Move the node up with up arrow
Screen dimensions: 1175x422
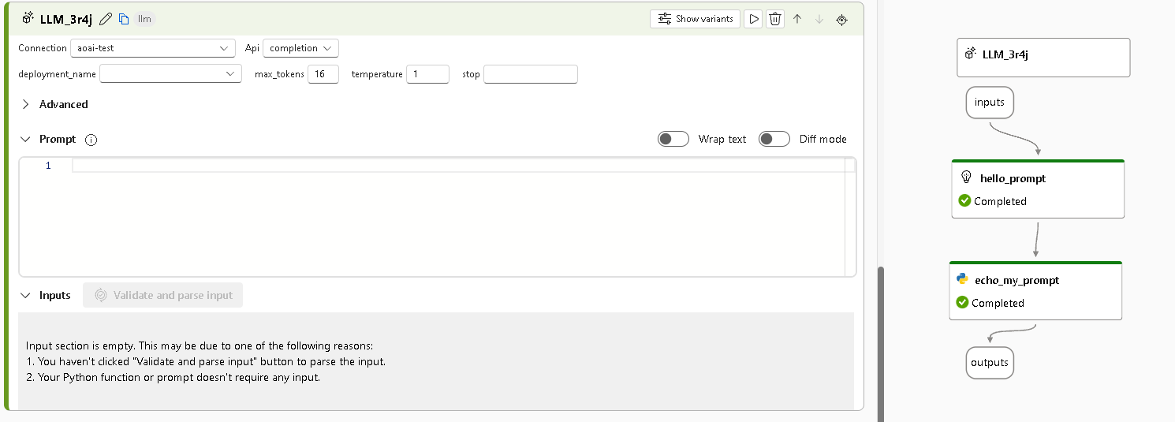pyautogui.click(x=797, y=19)
